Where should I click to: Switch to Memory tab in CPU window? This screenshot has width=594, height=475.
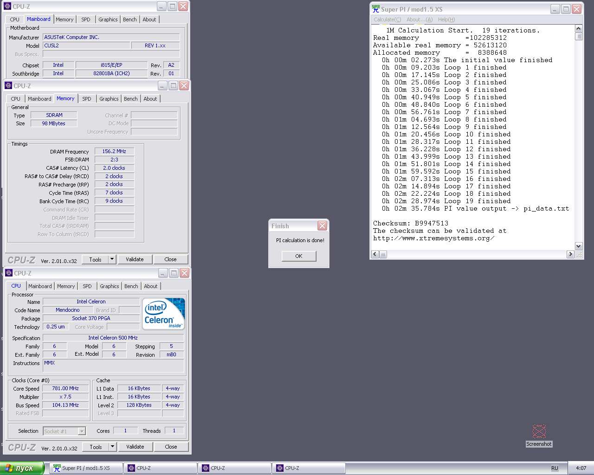click(66, 286)
